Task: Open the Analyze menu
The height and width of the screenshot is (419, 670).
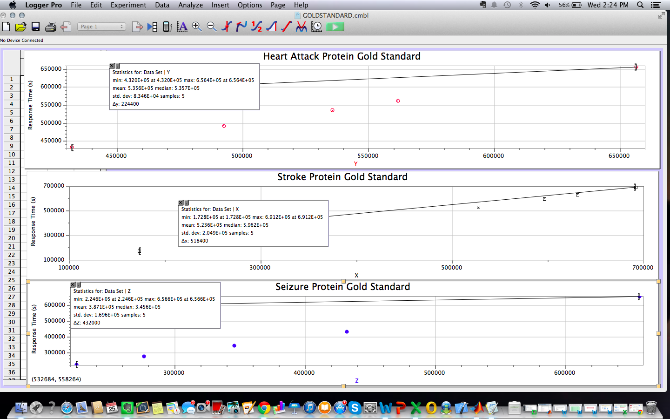Action: 190,5
